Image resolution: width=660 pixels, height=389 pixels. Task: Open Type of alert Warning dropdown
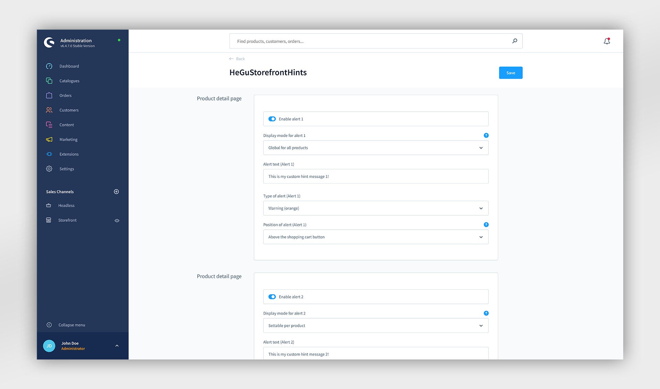click(x=375, y=208)
